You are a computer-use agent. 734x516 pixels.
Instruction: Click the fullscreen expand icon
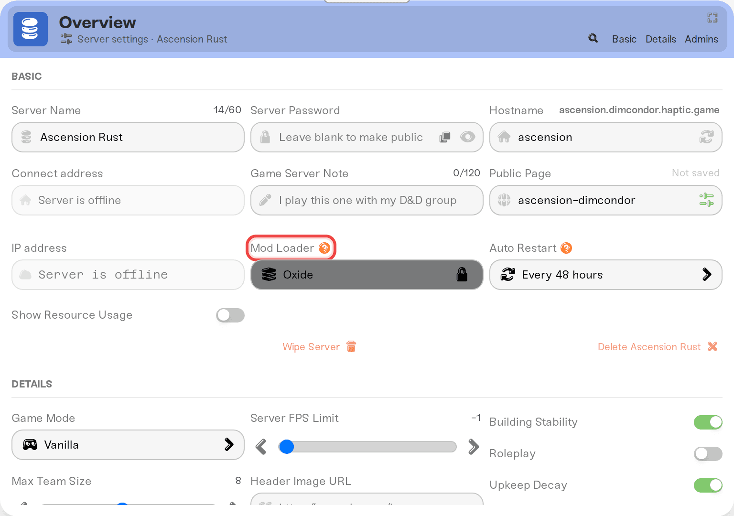point(712,18)
